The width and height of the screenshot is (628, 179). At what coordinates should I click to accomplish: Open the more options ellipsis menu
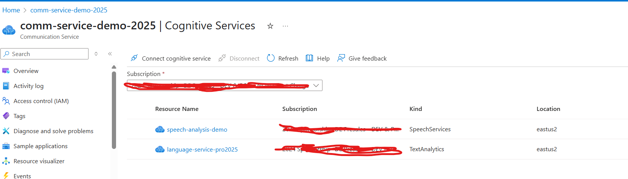(285, 26)
